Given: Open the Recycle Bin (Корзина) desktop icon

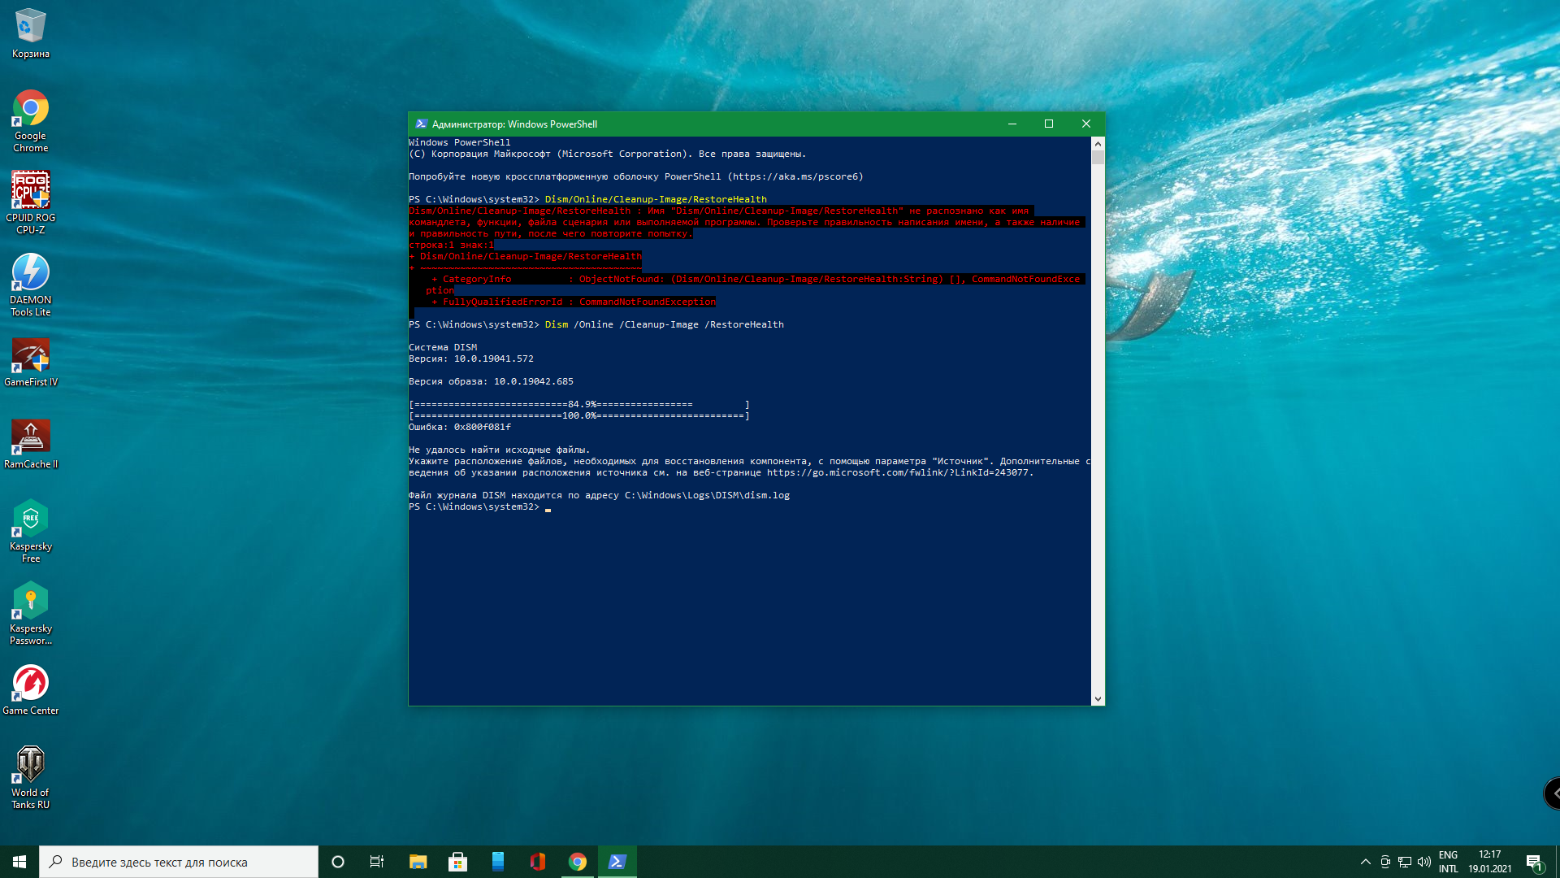Looking at the screenshot, I should (x=31, y=33).
